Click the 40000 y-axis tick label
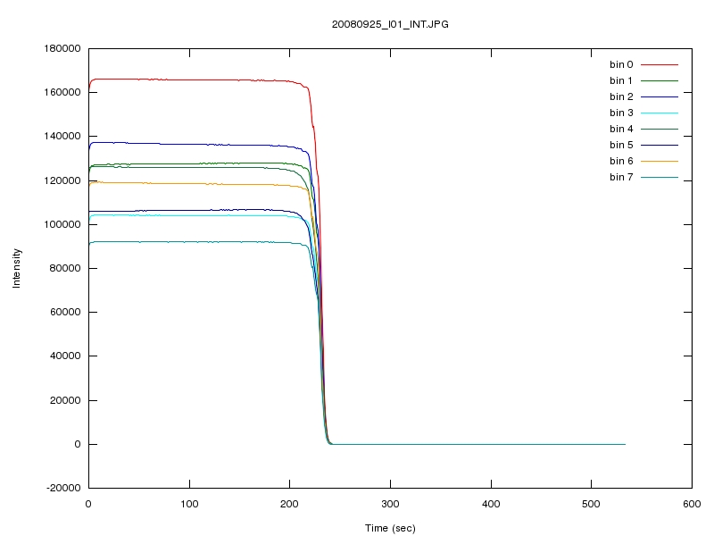Screen dimensions: 714x536 pyautogui.click(x=65, y=356)
